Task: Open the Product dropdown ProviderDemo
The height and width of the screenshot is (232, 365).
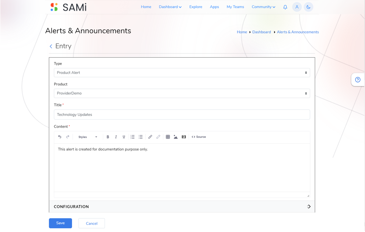Action: (x=182, y=93)
